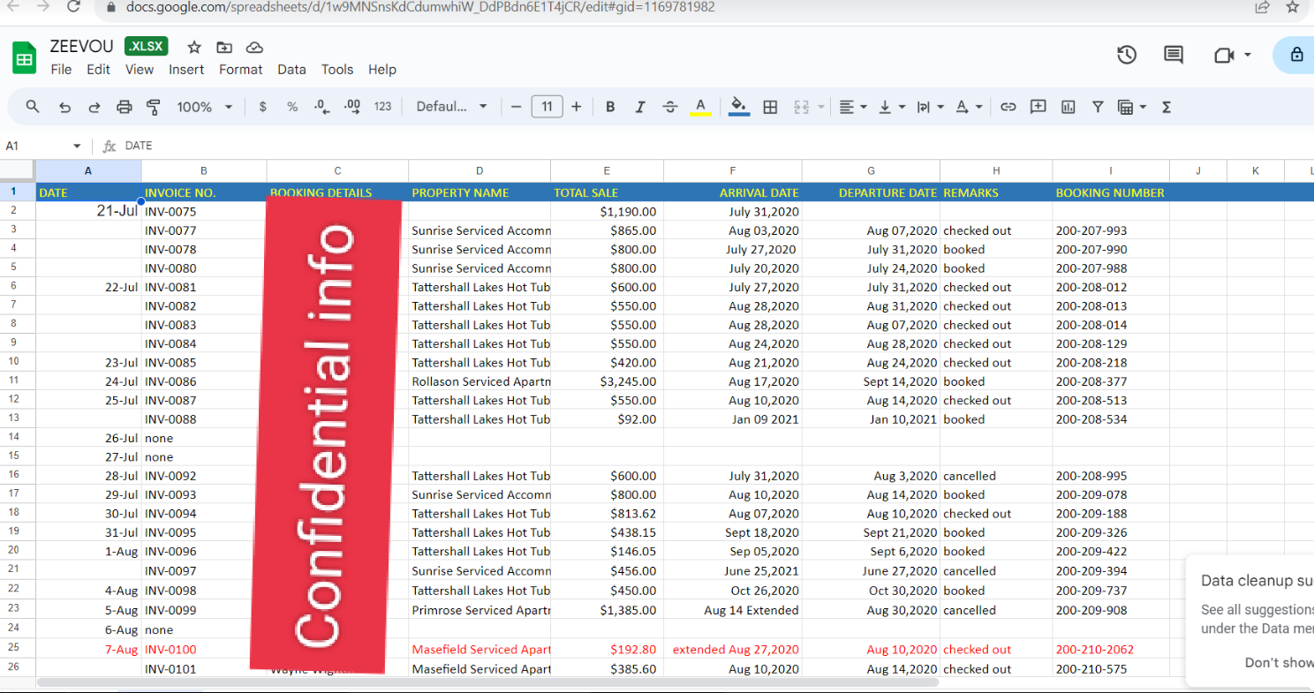Toggle strikethrough formatting

point(670,107)
